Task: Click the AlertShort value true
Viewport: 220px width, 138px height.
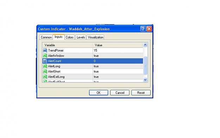Action: tap(96, 71)
